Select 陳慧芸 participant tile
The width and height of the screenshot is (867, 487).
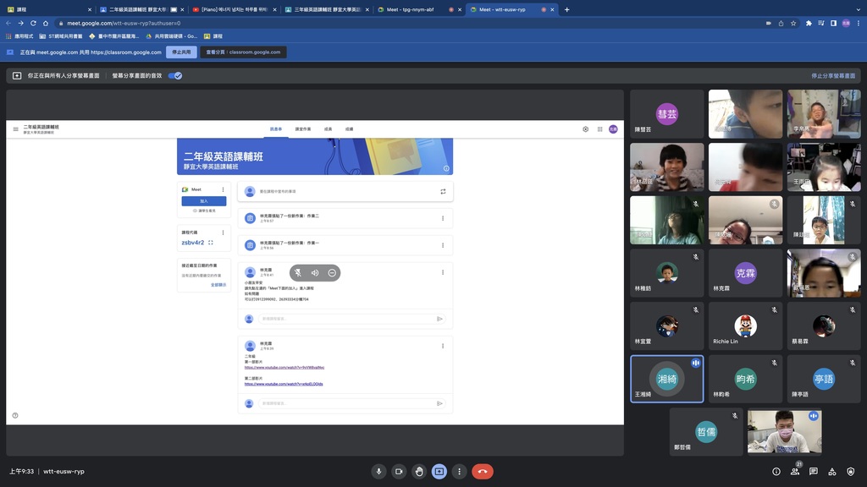(667, 114)
